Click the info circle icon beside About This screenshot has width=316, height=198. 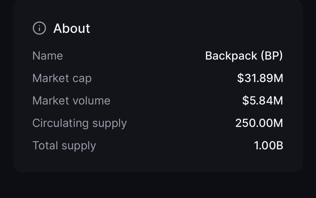point(39,28)
